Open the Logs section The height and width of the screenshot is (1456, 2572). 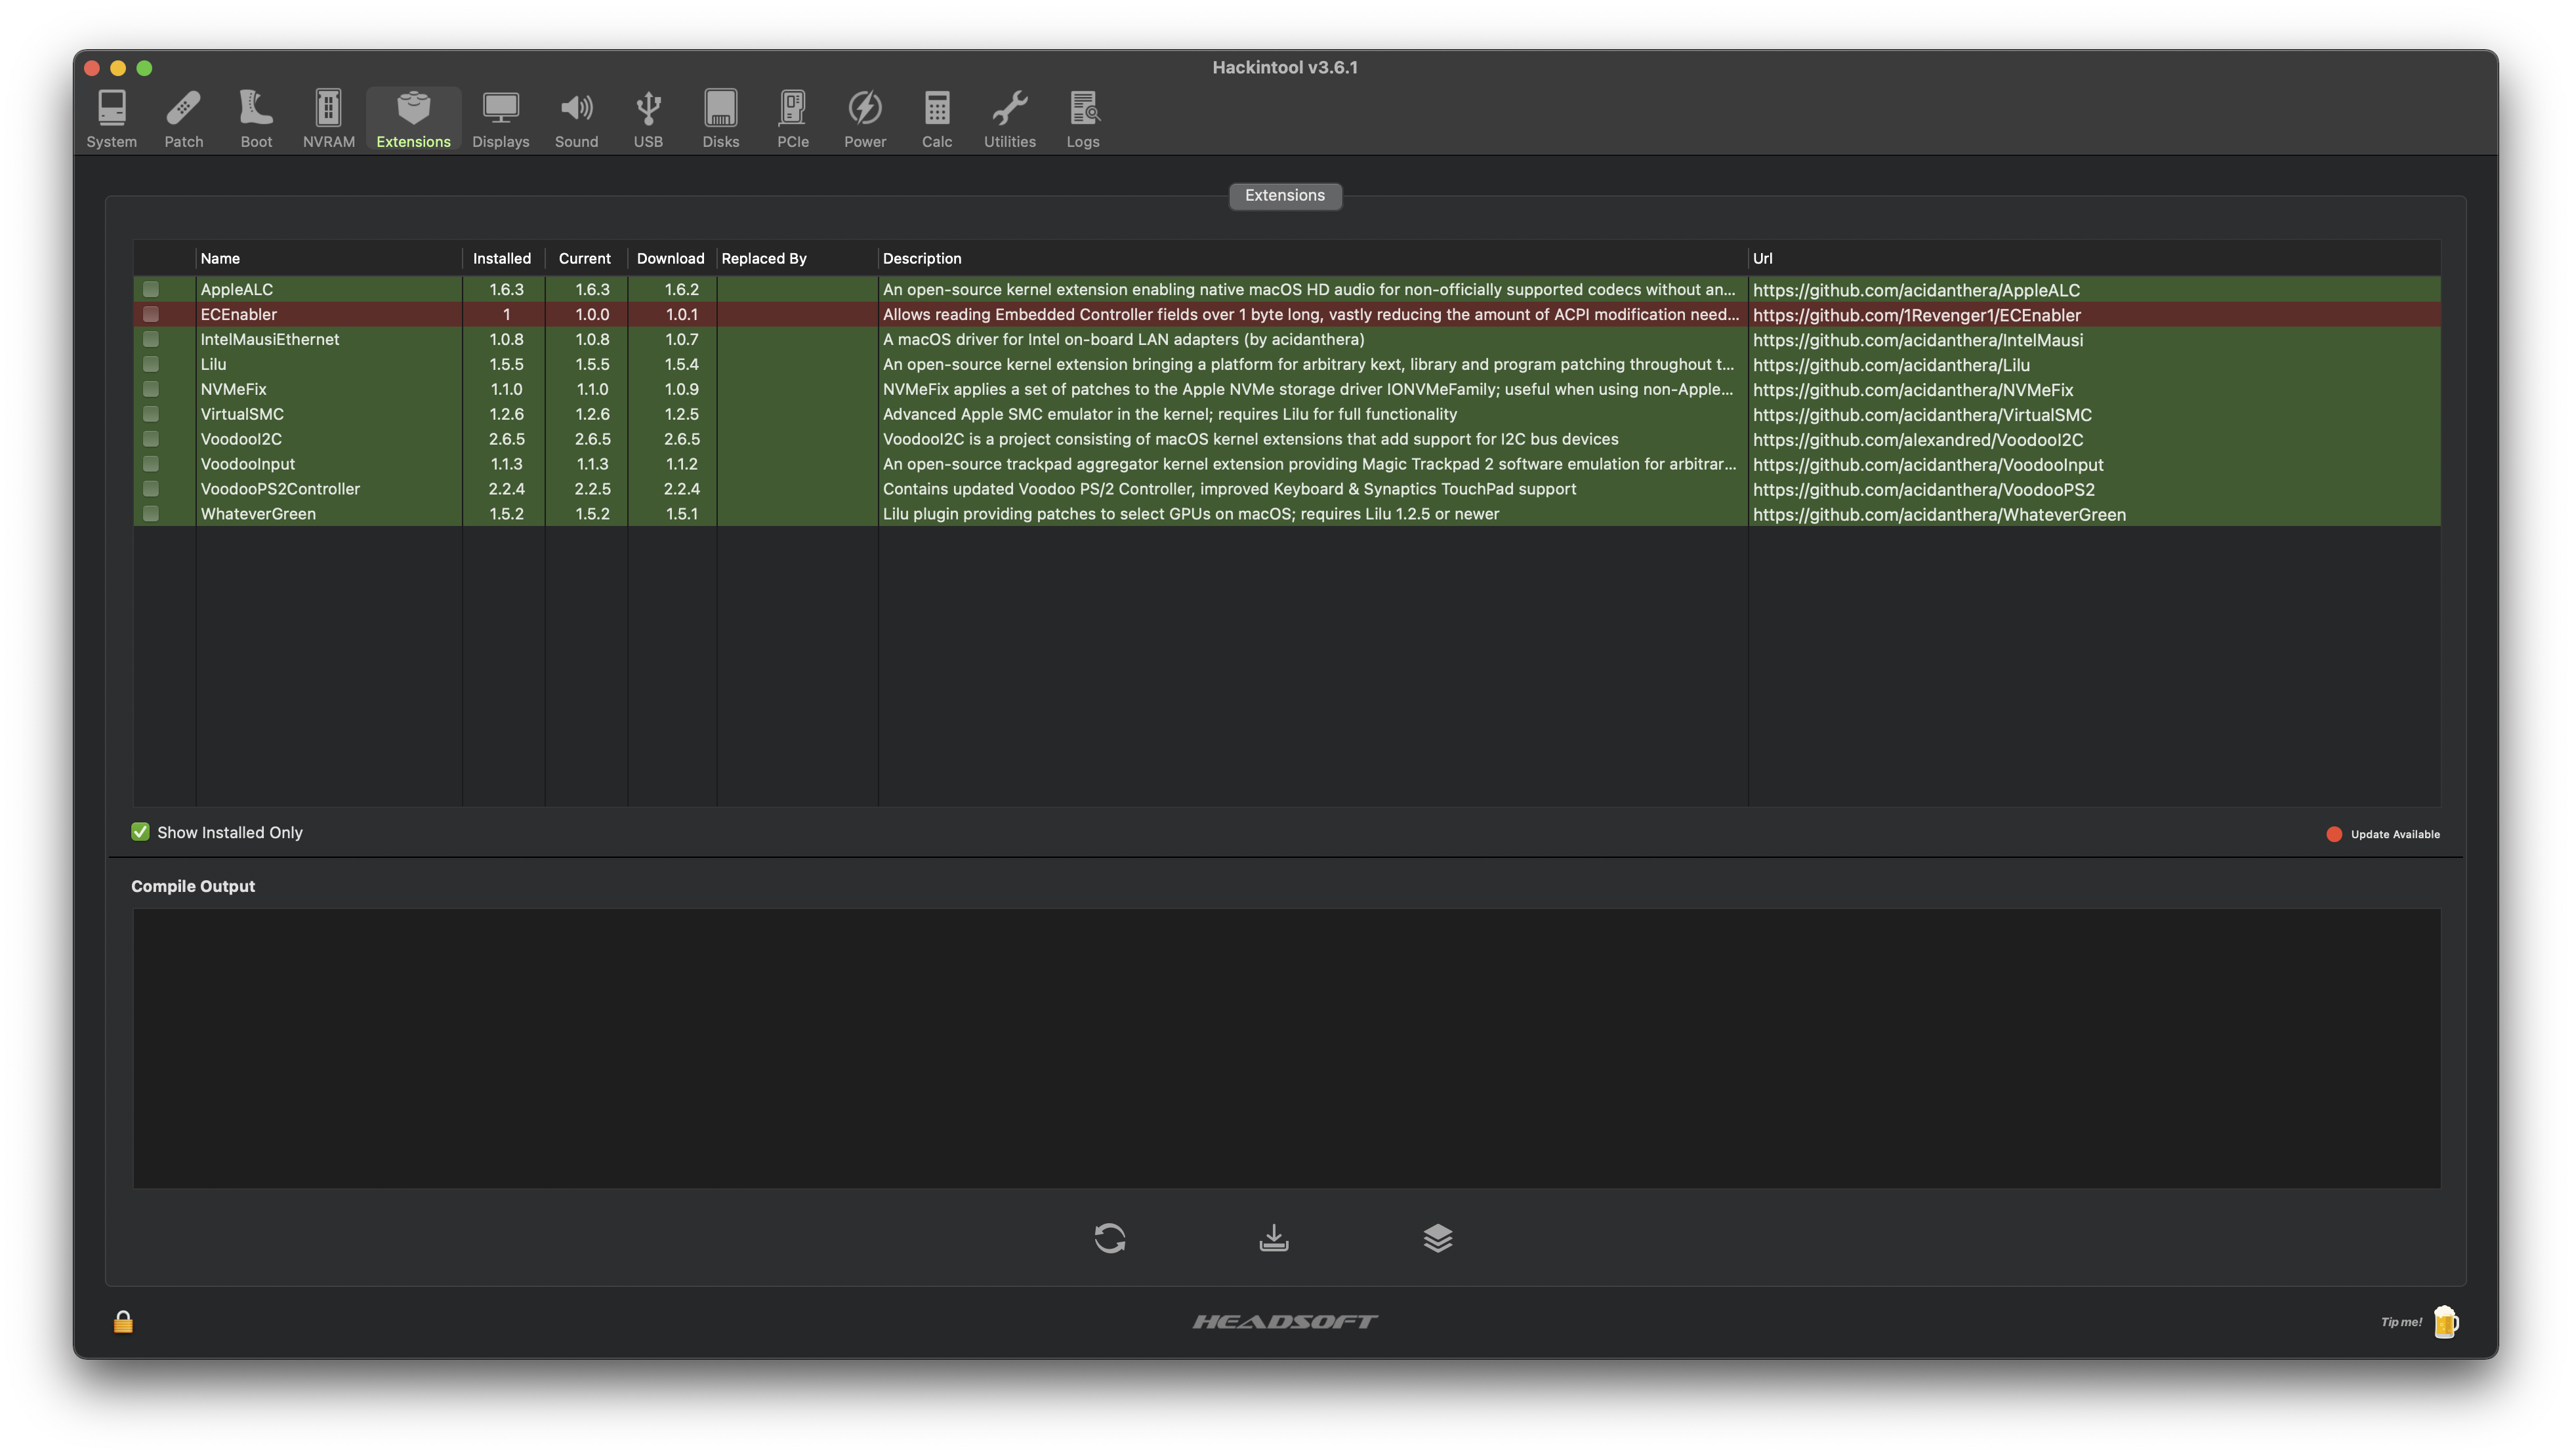point(1083,119)
